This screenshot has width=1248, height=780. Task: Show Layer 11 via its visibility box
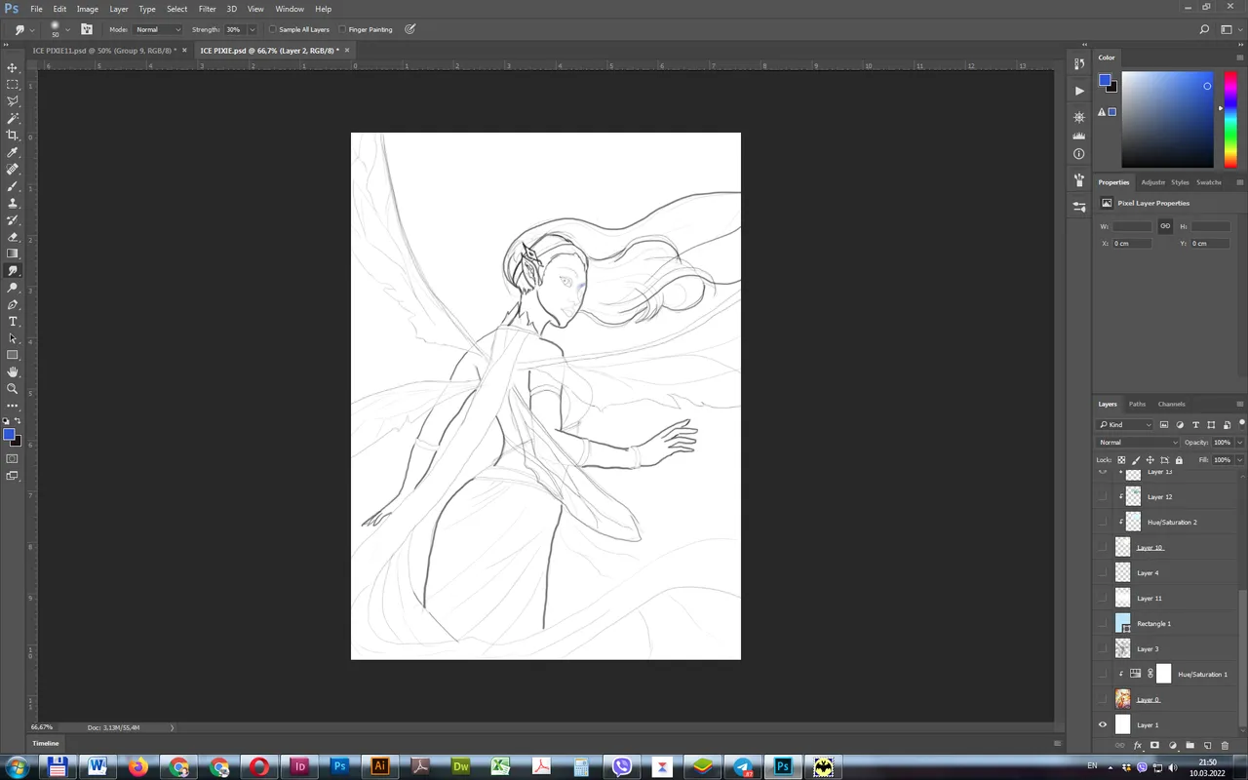tap(1103, 598)
